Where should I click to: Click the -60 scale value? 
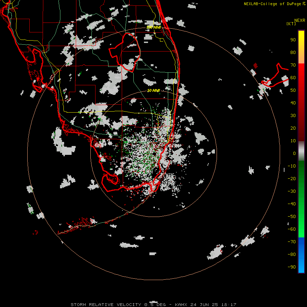pyautogui.click(x=292, y=229)
